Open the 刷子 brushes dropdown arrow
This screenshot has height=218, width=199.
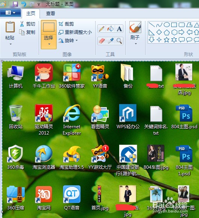136,44
